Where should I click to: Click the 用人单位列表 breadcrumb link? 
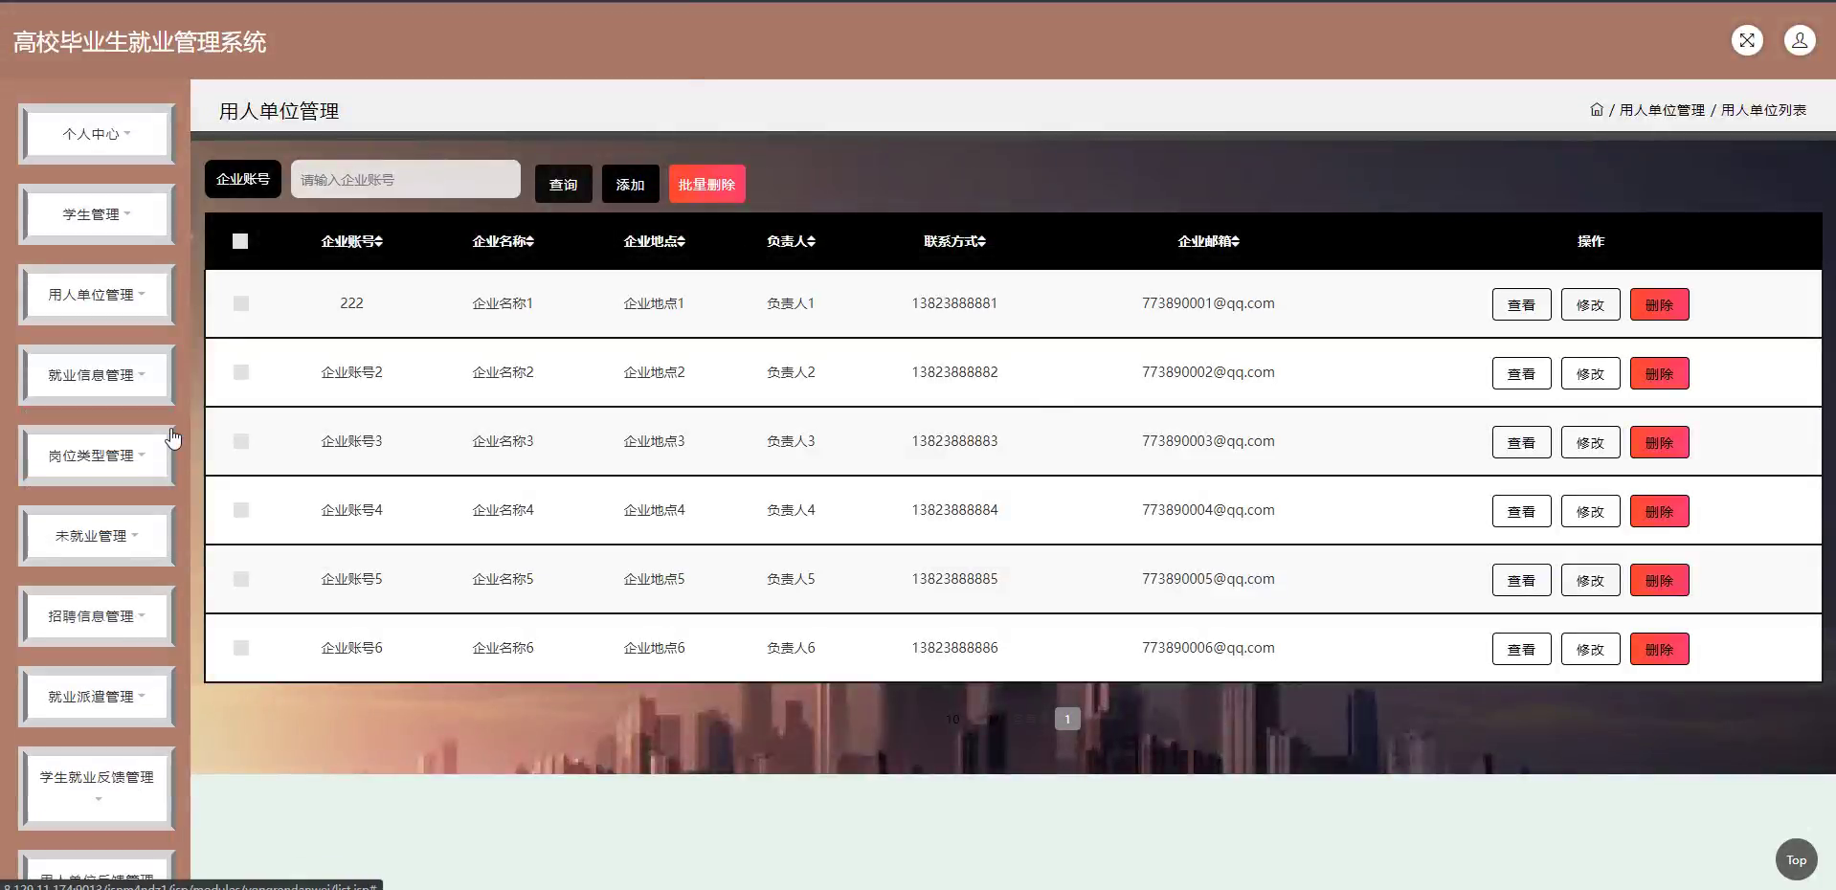[x=1763, y=110]
